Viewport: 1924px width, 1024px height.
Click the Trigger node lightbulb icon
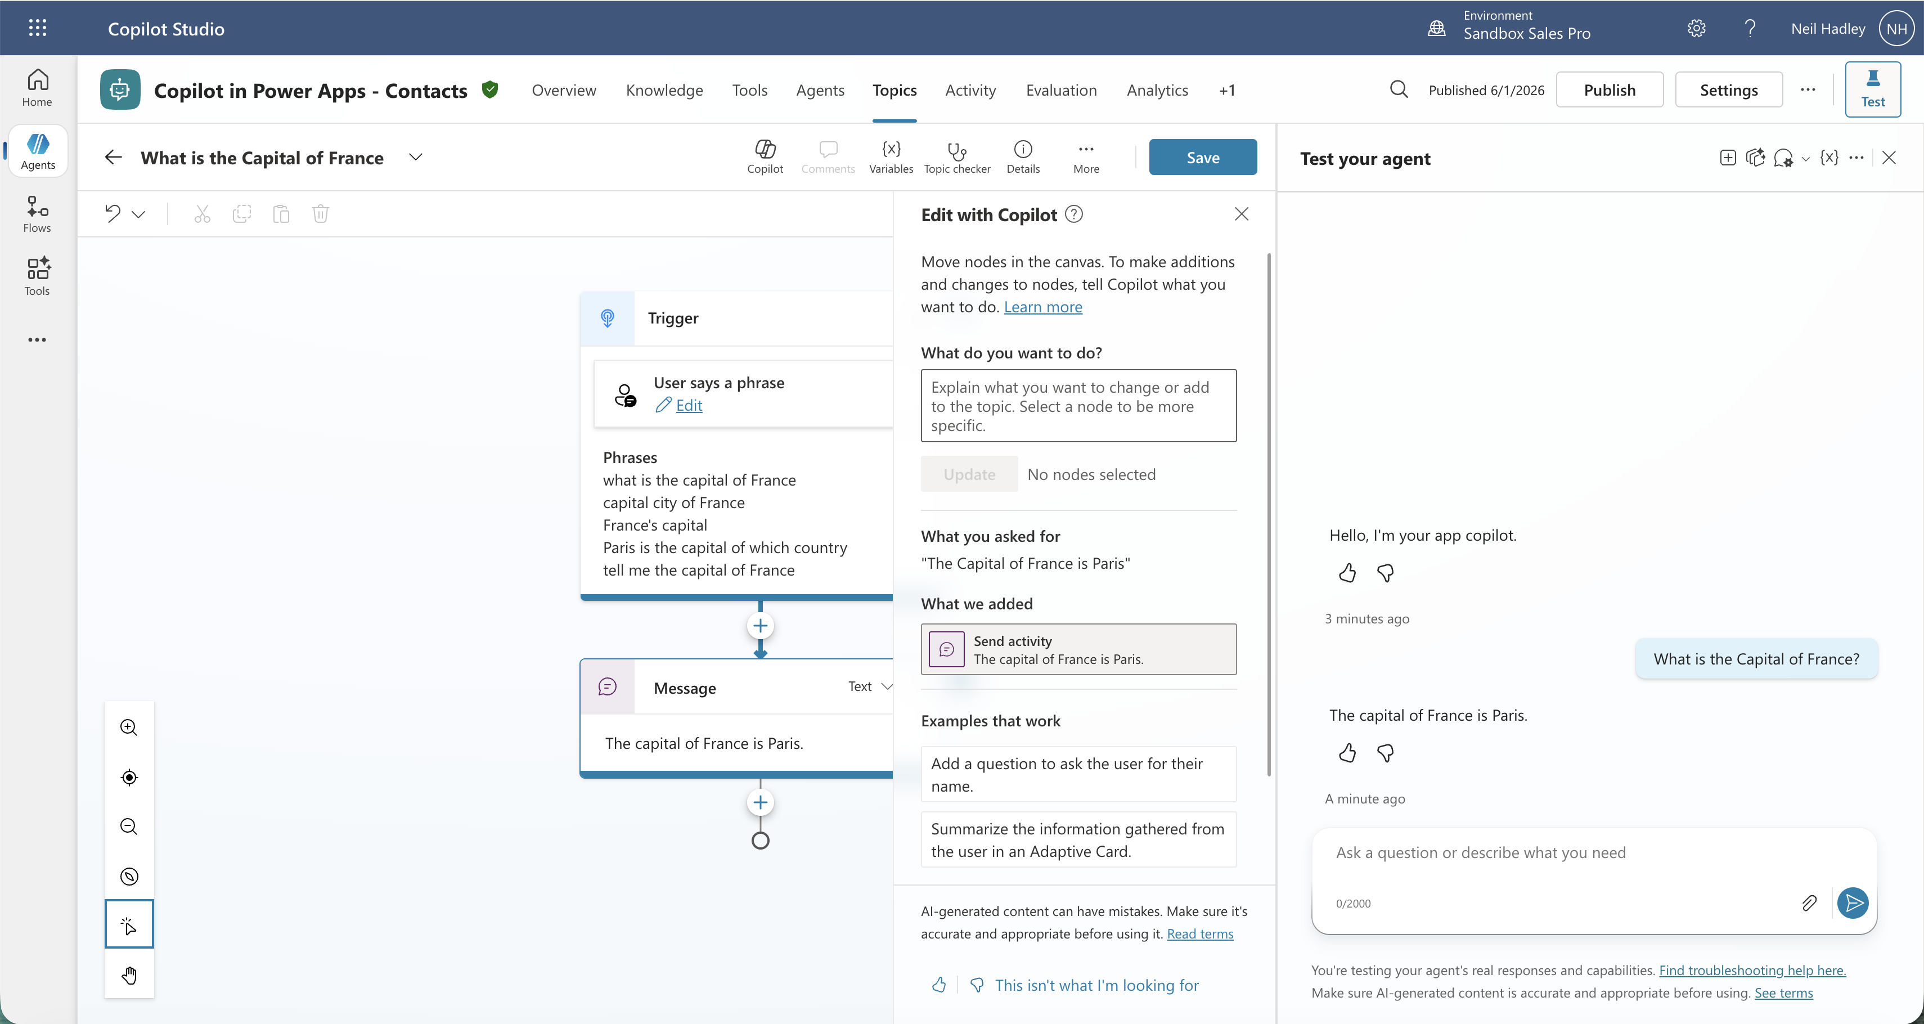[x=608, y=318]
